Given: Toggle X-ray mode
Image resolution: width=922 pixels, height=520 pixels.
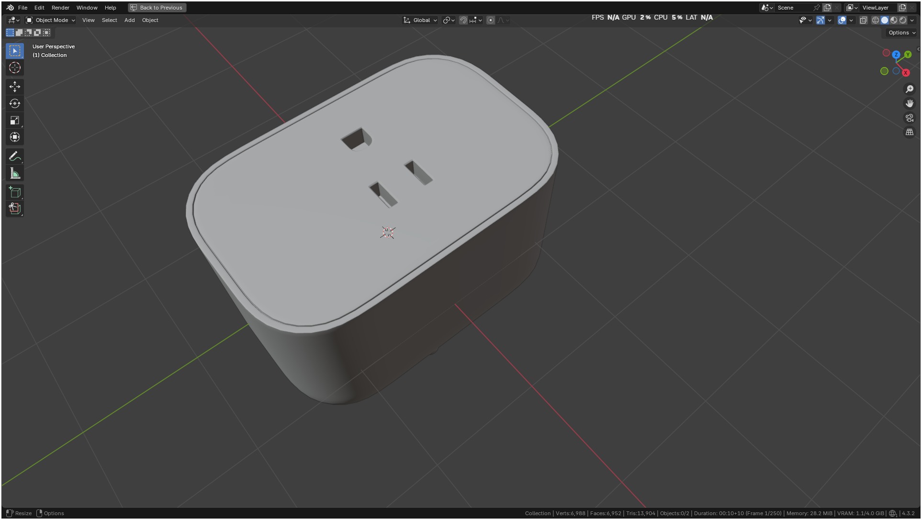Looking at the screenshot, I should coord(864,20).
